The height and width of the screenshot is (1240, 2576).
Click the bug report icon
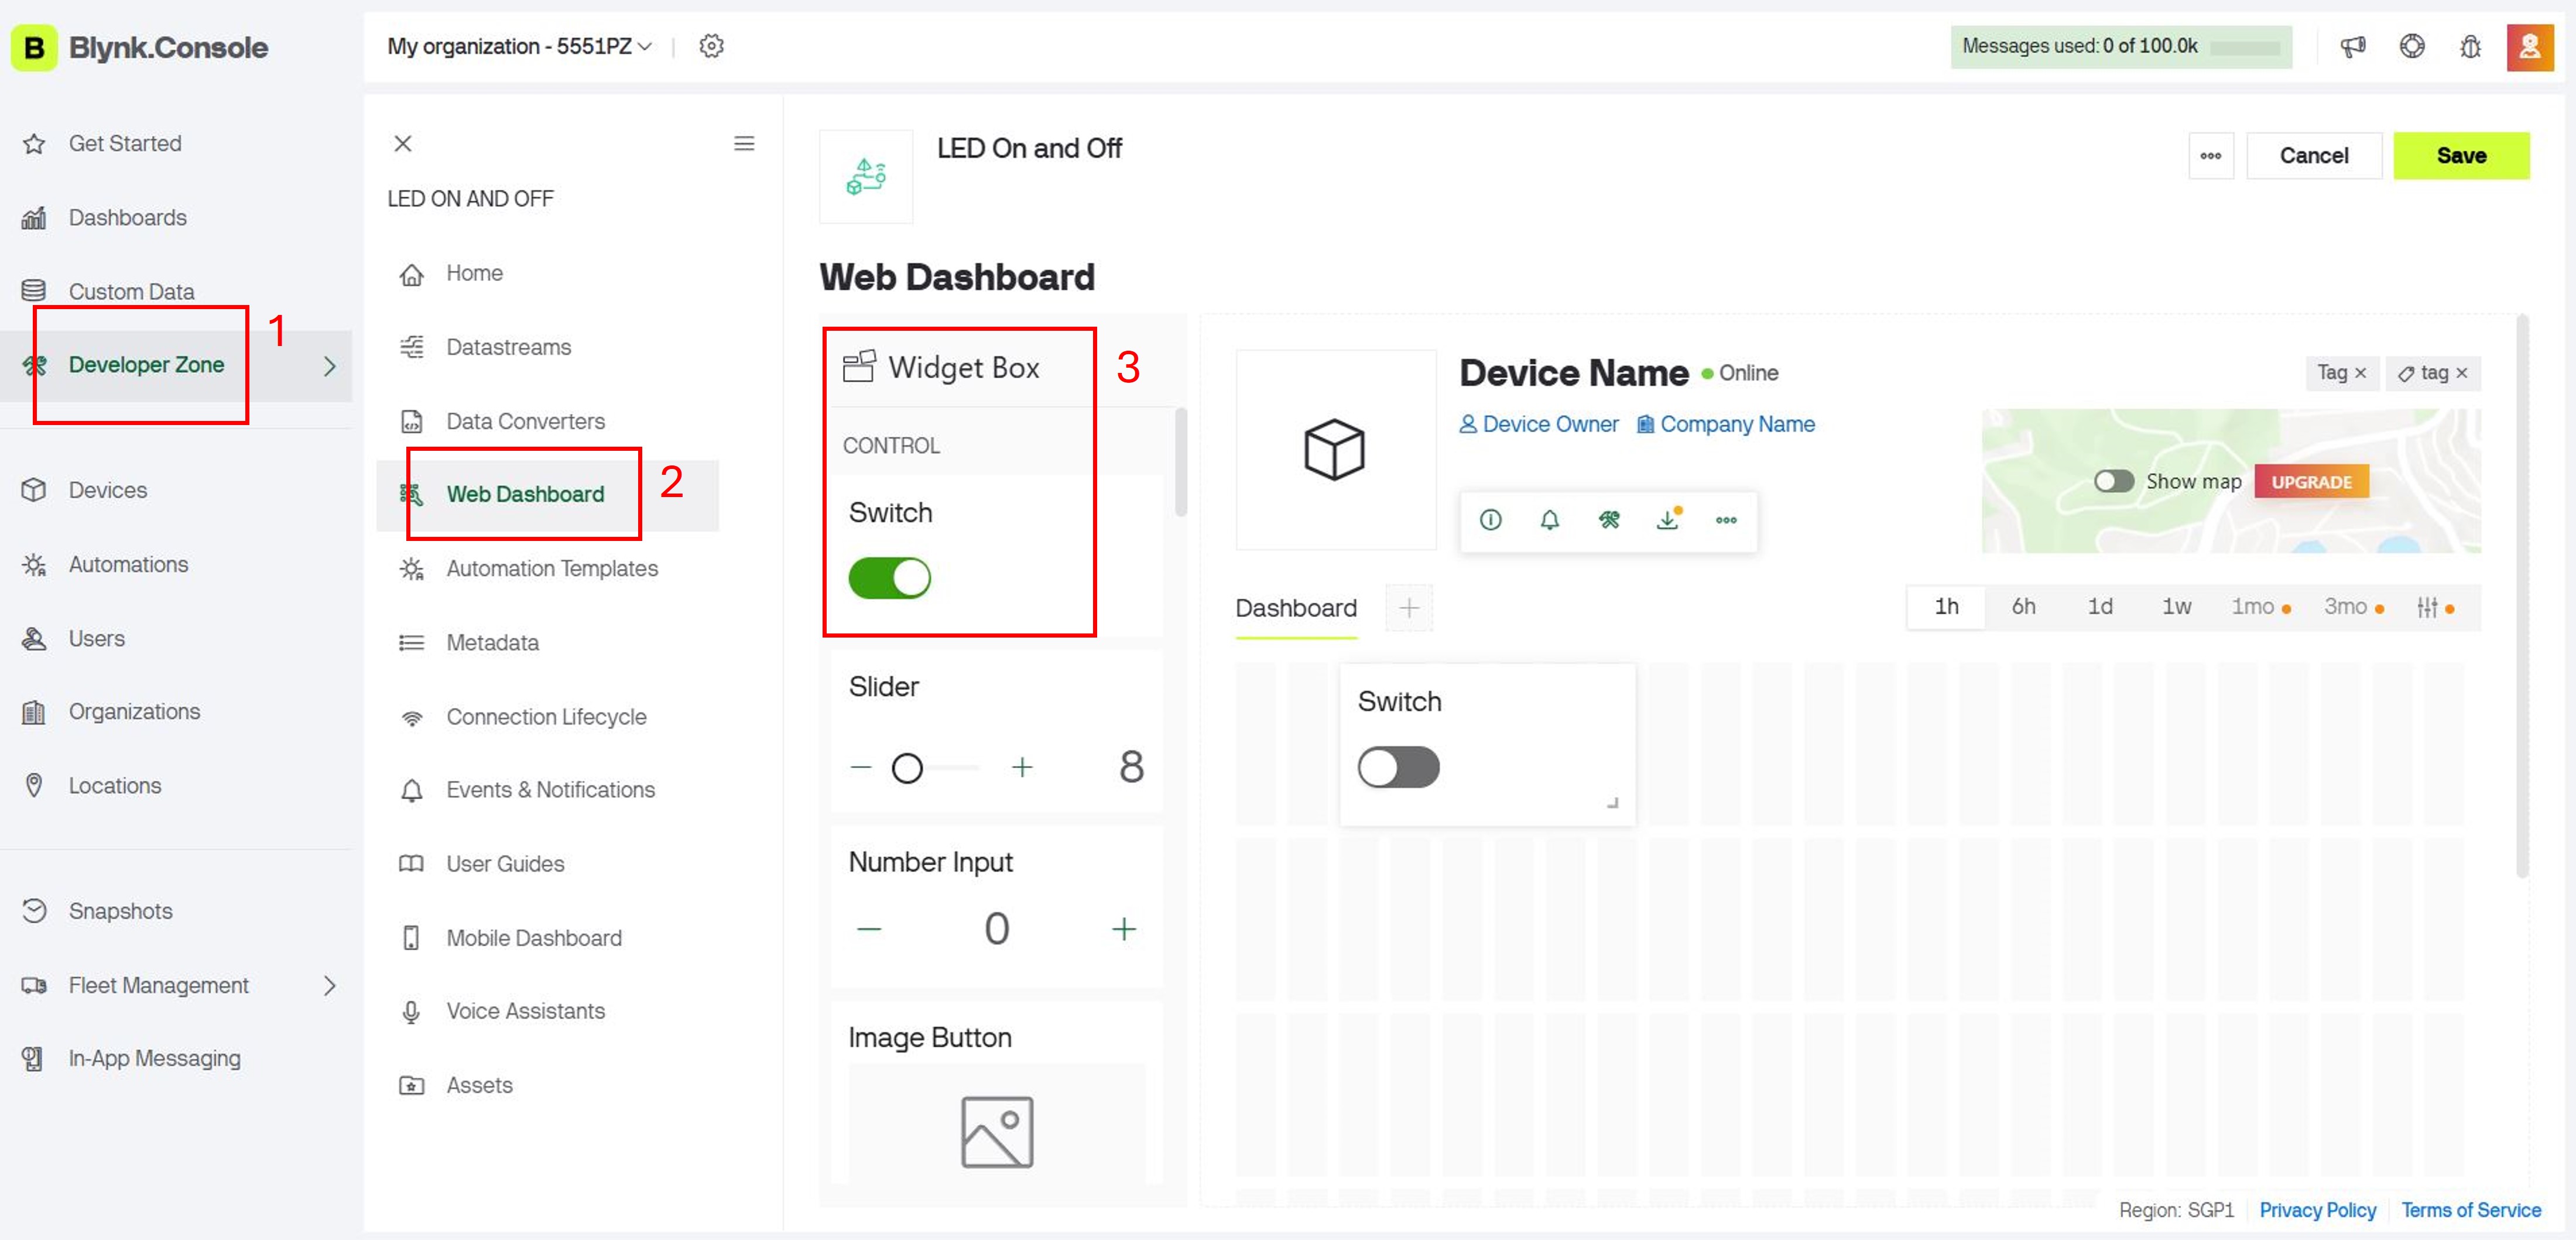pos(2470,46)
